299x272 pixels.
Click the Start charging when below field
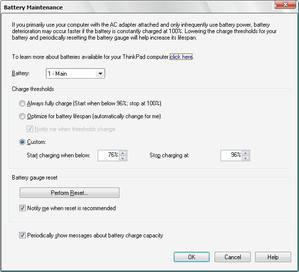[109, 156]
